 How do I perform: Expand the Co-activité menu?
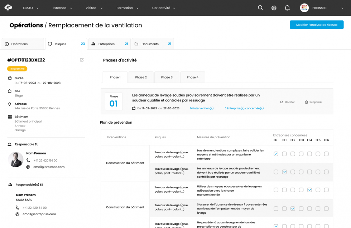click(x=164, y=8)
